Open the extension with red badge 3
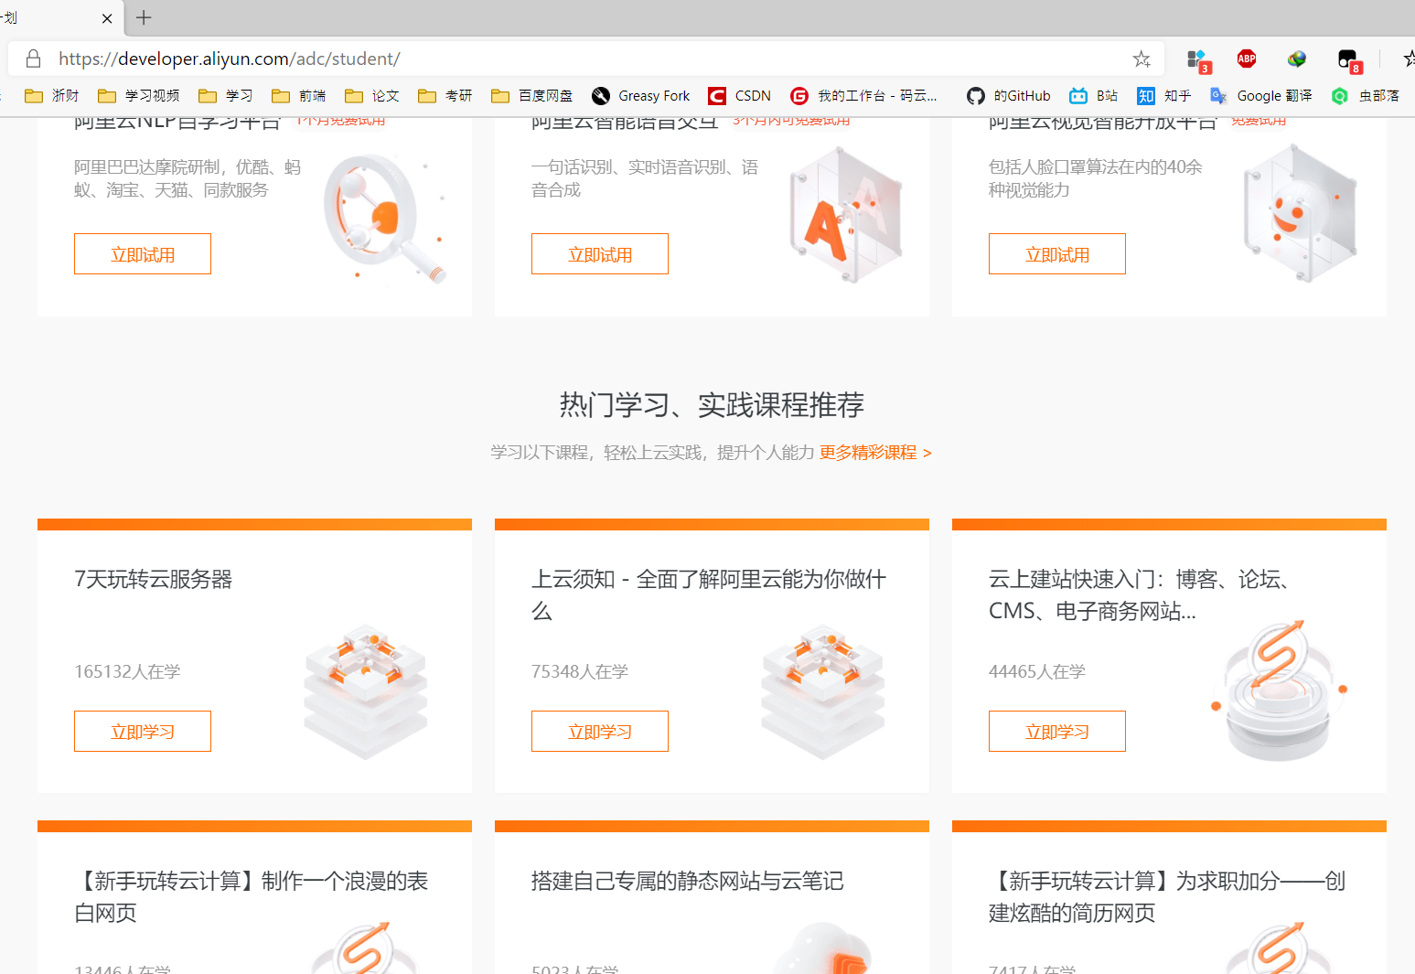 pyautogui.click(x=1197, y=60)
